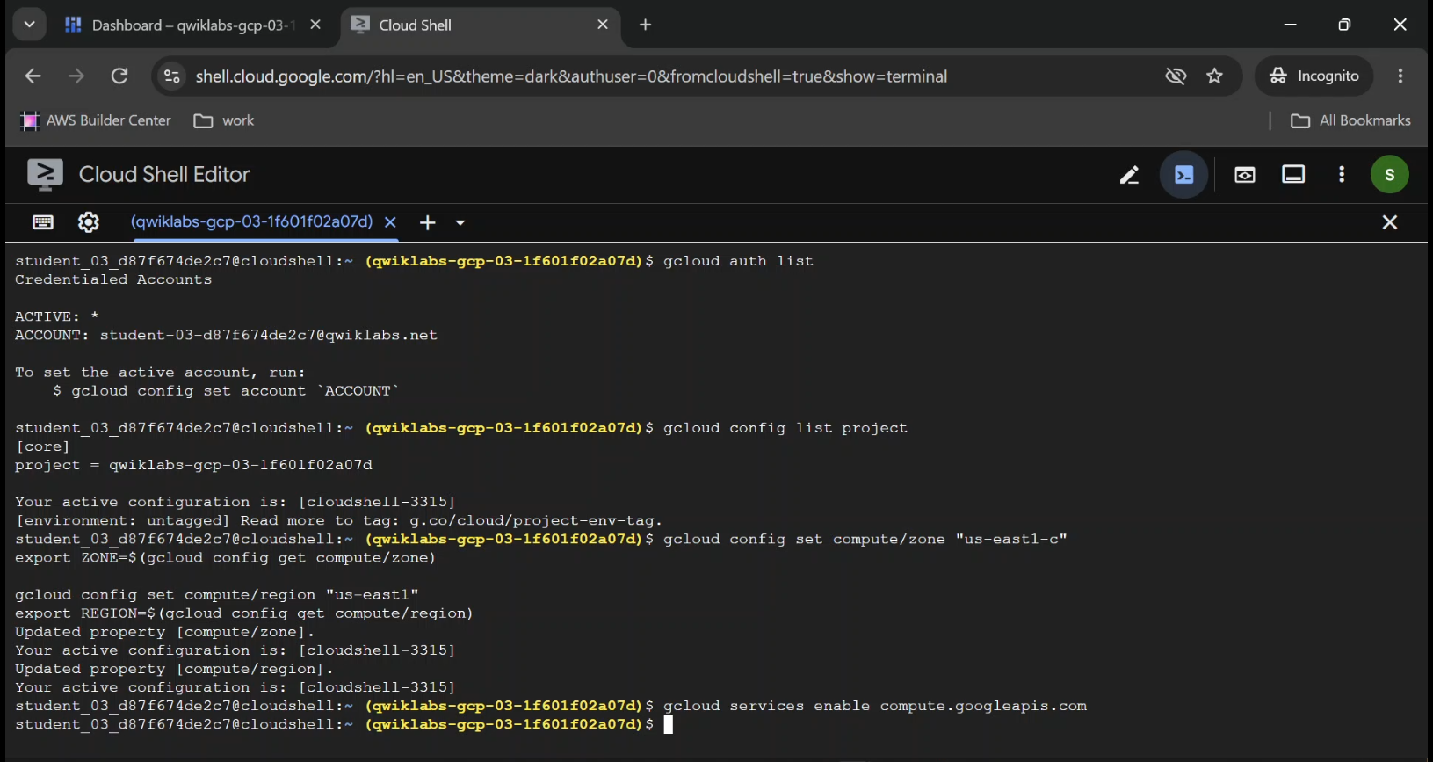Open AWS Builder Center bookmark
This screenshot has height=762, width=1433.
click(96, 120)
